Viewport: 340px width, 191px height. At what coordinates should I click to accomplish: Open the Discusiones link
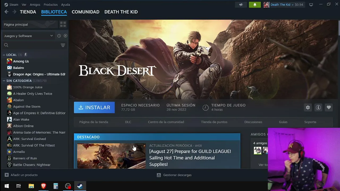tap(253, 122)
